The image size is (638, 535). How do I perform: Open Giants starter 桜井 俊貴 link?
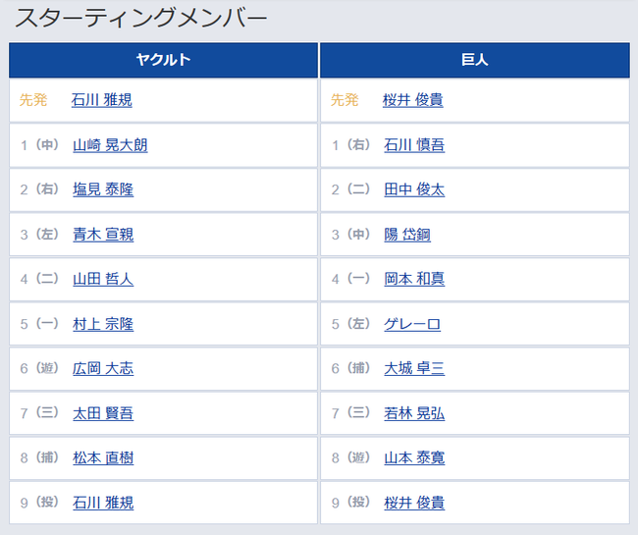[x=413, y=100]
